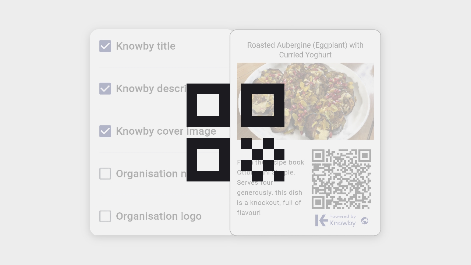
Task: Click the large black QR code overlay
Action: tap(235, 132)
